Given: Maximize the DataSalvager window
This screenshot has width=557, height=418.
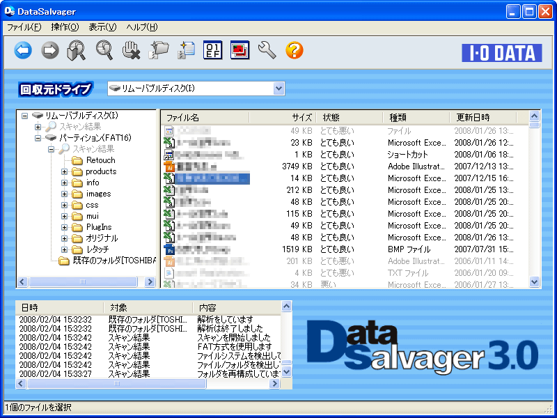Looking at the screenshot, I should click(529, 12).
